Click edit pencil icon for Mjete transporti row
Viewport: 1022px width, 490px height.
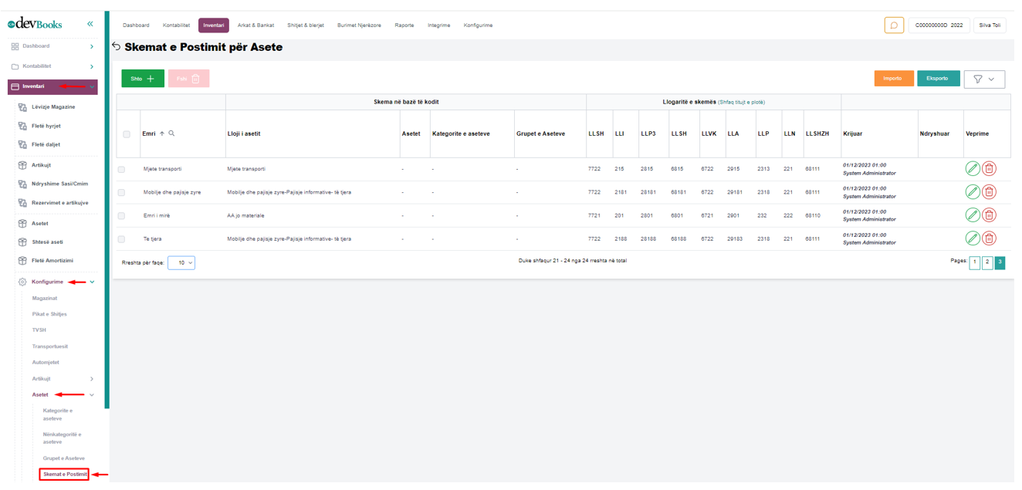[973, 169]
